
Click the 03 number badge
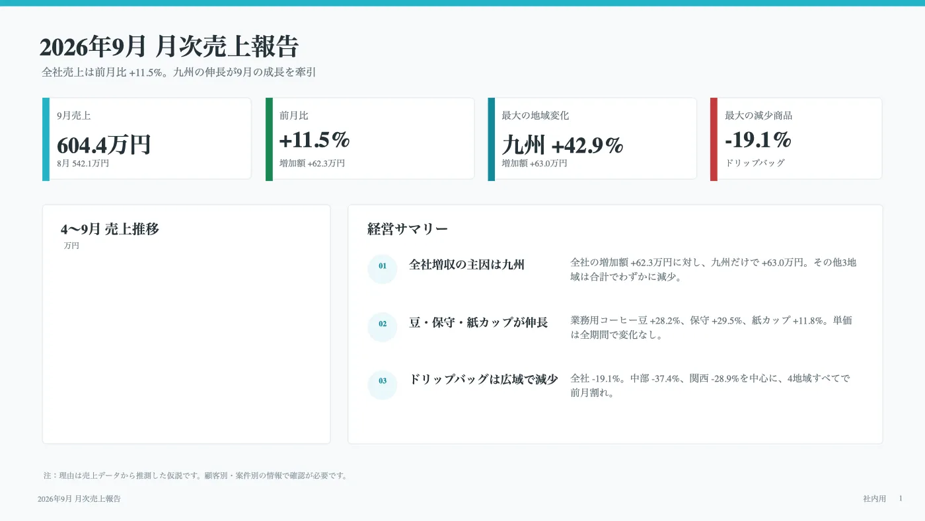tap(383, 384)
